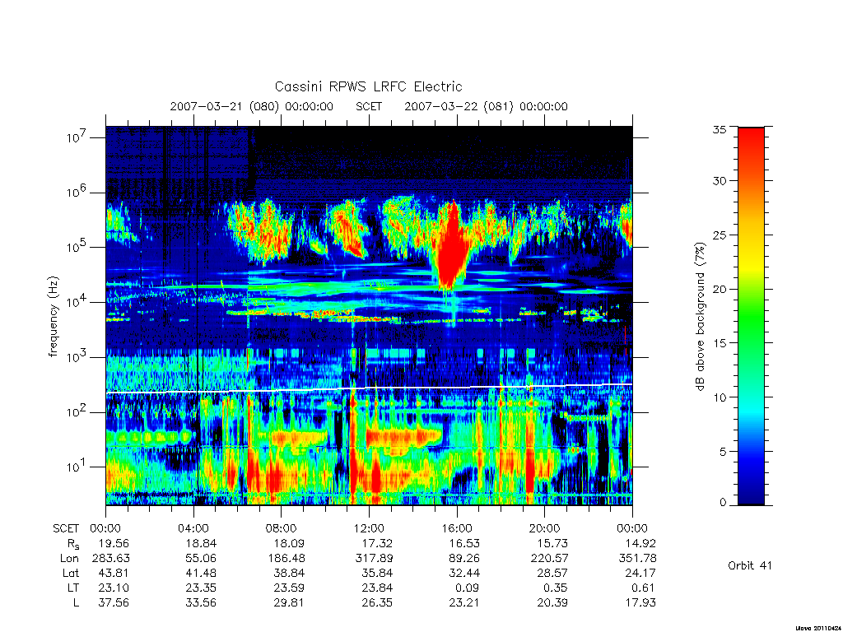Click the "frequency (Hz)" axis label

53,317
